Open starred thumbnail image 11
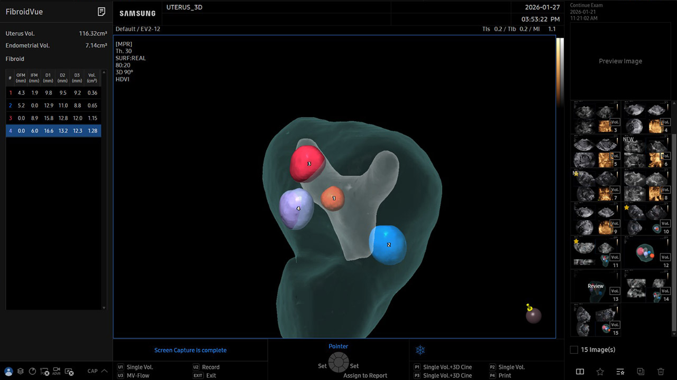677x380 pixels. click(596, 252)
